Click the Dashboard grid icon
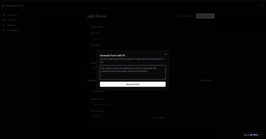The height and width of the screenshot is (139, 266). coord(4,15)
